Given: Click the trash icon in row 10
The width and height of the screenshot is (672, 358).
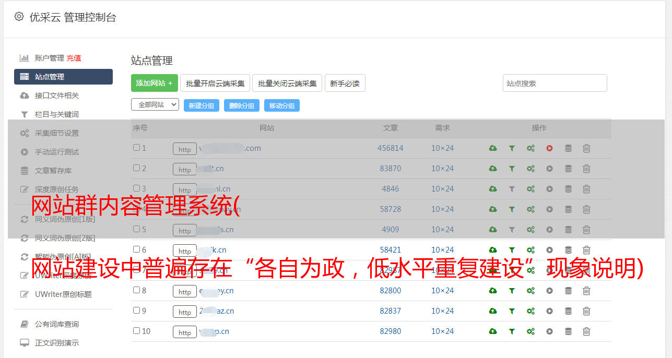Looking at the screenshot, I should tap(586, 331).
